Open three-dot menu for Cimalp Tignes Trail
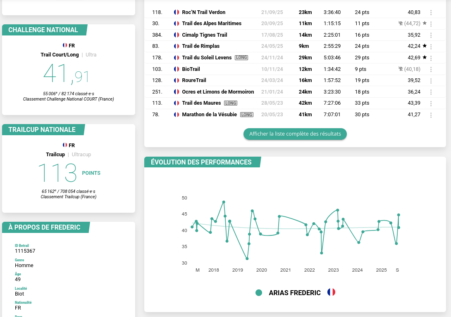Image resolution: width=451 pixels, height=317 pixels. coord(431,35)
